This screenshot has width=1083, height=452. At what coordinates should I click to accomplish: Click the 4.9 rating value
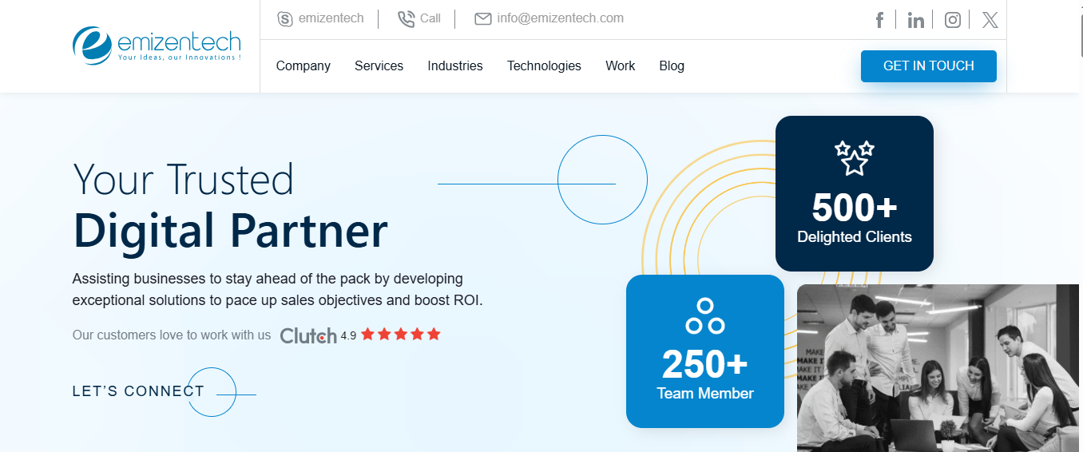point(348,336)
